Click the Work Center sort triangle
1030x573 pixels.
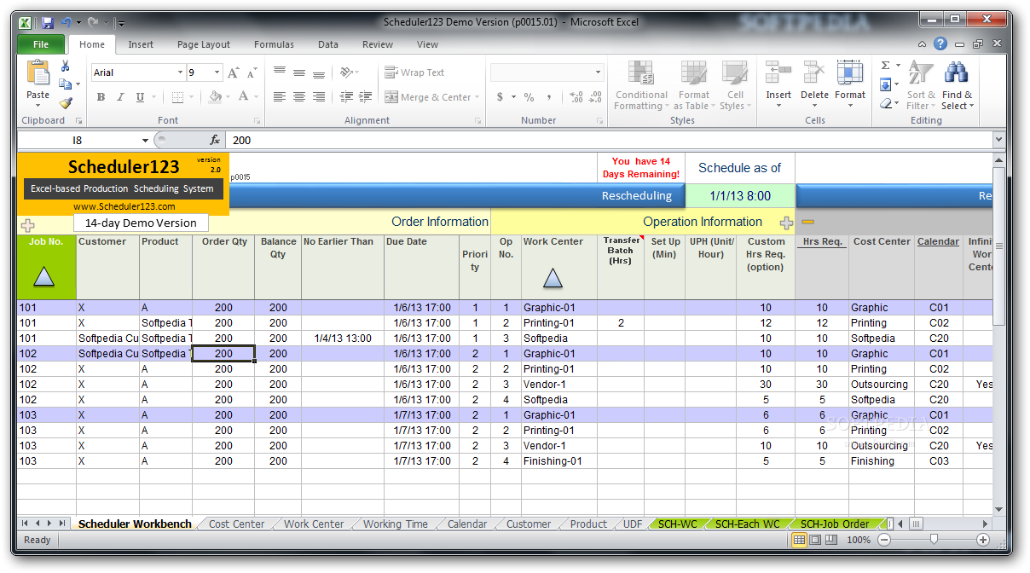(x=553, y=277)
